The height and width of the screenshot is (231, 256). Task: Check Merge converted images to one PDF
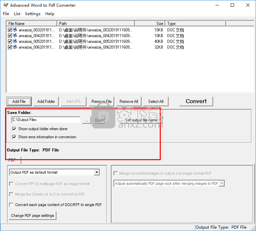tap(116, 173)
